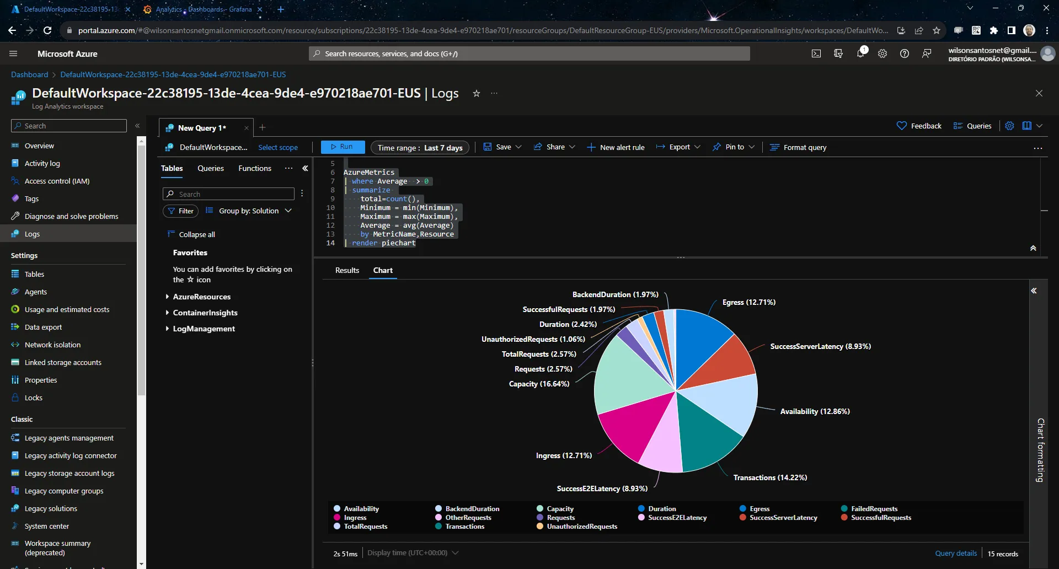Open the Export dropdown menu
This screenshot has width=1059, height=569.
tap(678, 147)
